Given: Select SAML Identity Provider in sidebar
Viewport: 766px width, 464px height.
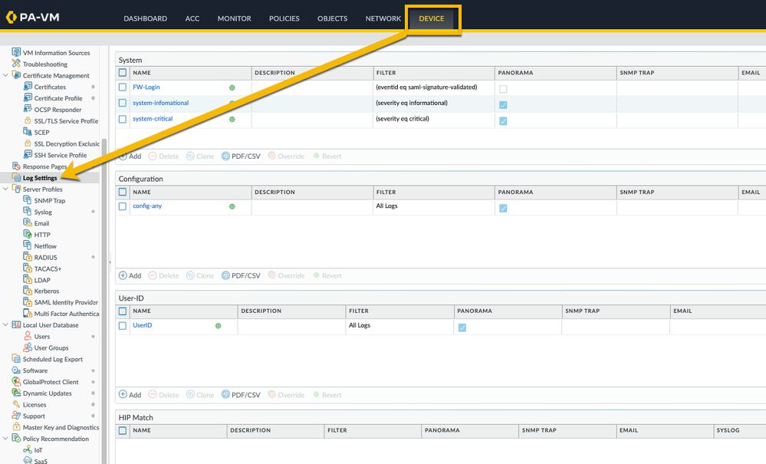Looking at the screenshot, I should 66,303.
